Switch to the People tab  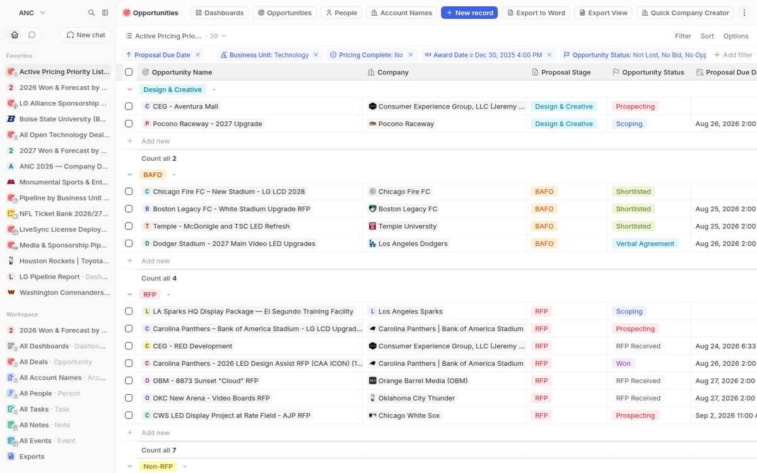click(341, 13)
